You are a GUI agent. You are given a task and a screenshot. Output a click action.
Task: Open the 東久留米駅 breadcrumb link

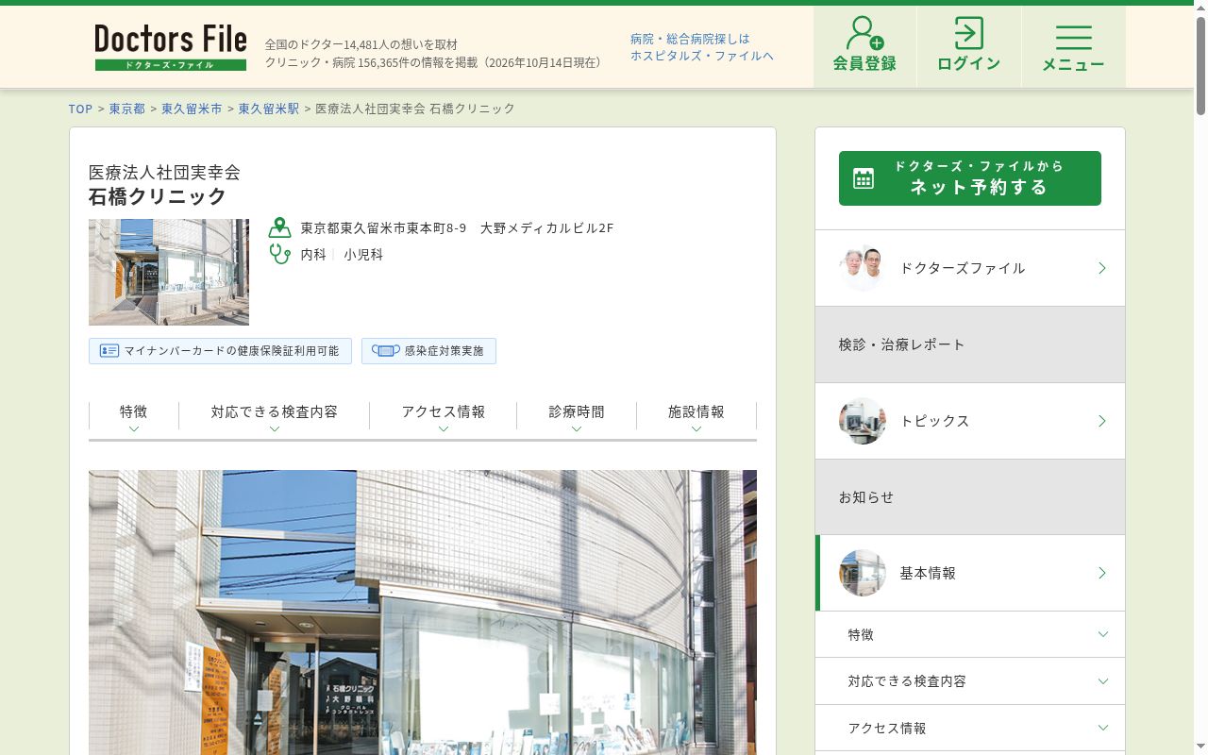pyautogui.click(x=269, y=109)
